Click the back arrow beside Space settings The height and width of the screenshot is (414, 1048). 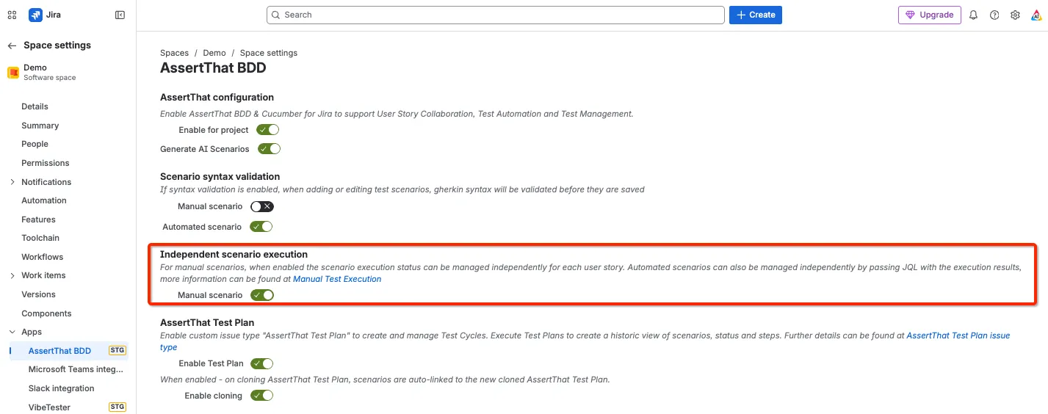point(12,46)
